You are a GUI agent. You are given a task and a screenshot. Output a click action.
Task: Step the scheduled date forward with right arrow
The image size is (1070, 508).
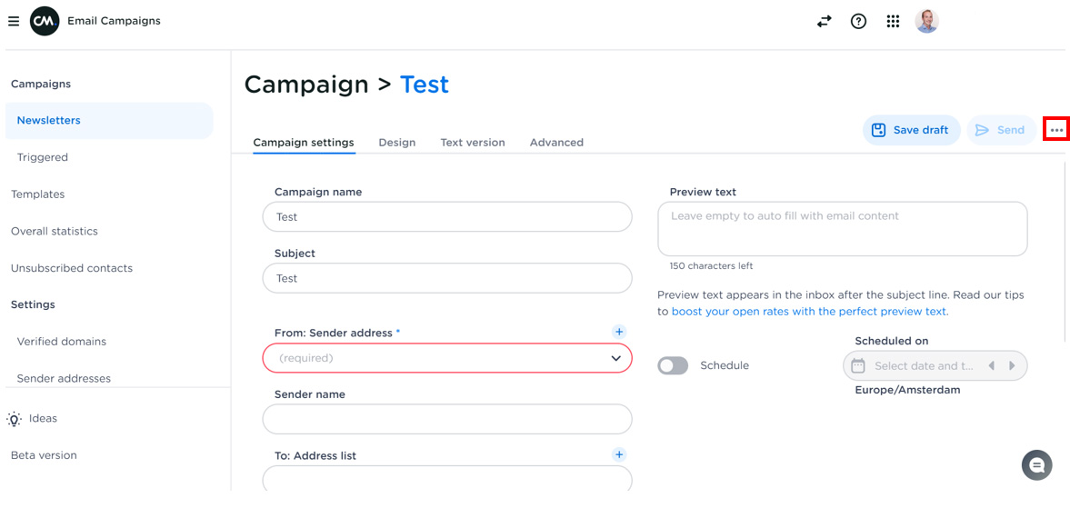tap(1012, 366)
